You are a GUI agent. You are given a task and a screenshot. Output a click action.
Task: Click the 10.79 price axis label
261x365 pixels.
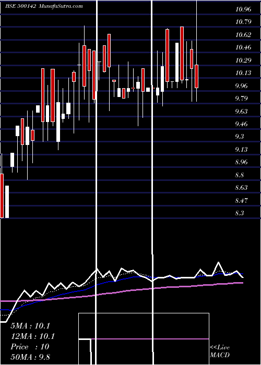tap(243, 22)
